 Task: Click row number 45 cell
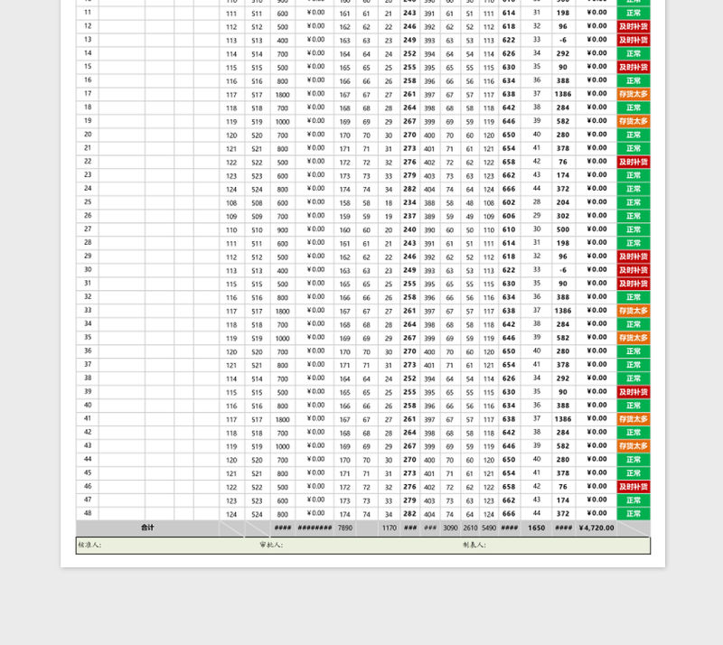coord(88,472)
